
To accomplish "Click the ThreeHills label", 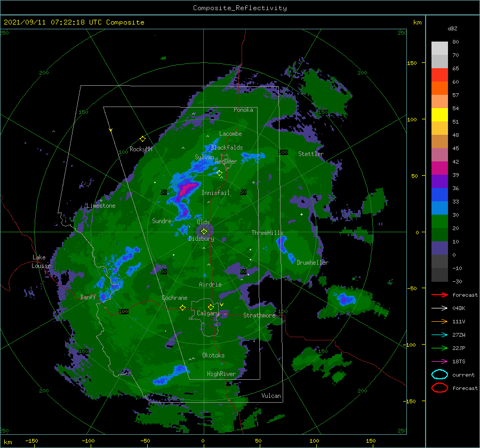I will (x=267, y=233).
